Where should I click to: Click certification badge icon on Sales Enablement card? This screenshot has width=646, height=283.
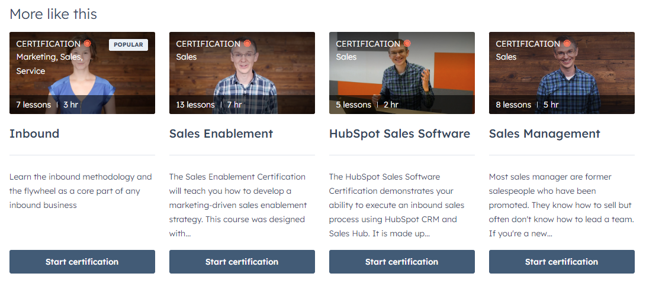click(247, 43)
